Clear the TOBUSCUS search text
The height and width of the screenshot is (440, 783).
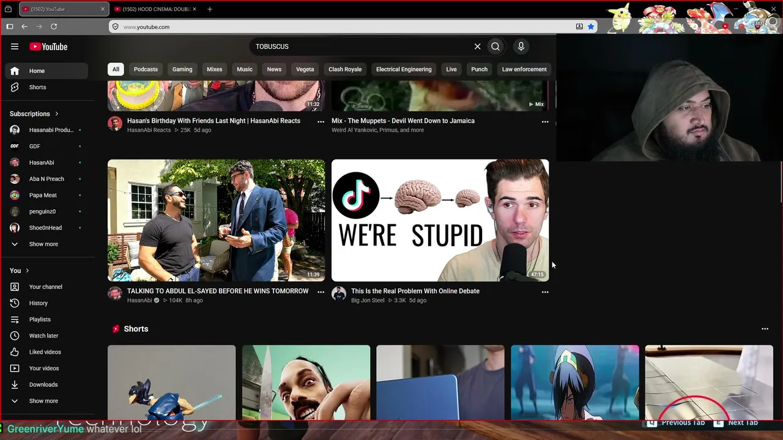tap(478, 46)
